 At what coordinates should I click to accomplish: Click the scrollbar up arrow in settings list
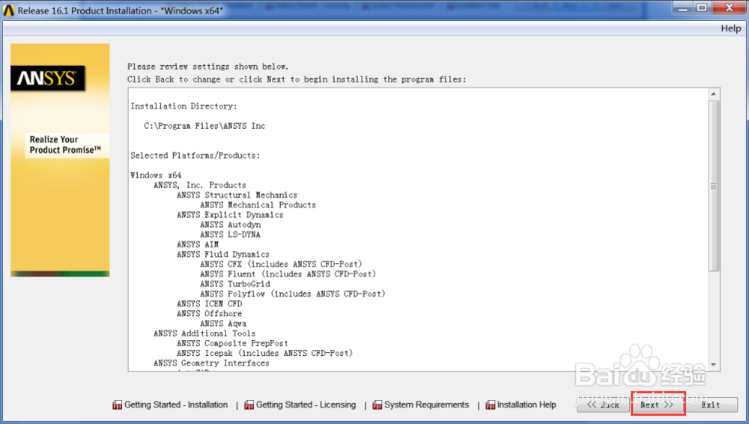pyautogui.click(x=714, y=94)
